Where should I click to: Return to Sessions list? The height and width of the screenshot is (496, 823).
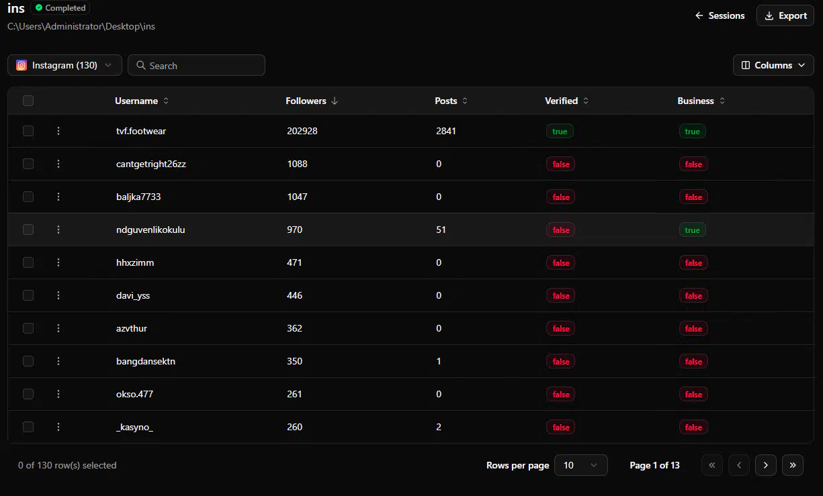point(720,15)
